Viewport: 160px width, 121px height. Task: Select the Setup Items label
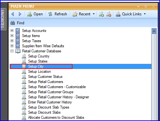[31, 36]
